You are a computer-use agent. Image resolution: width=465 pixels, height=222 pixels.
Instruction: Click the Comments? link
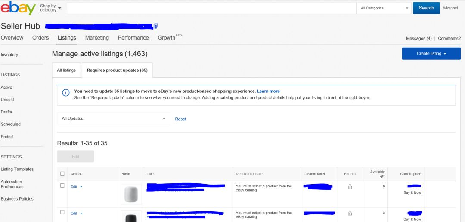pyautogui.click(x=449, y=38)
